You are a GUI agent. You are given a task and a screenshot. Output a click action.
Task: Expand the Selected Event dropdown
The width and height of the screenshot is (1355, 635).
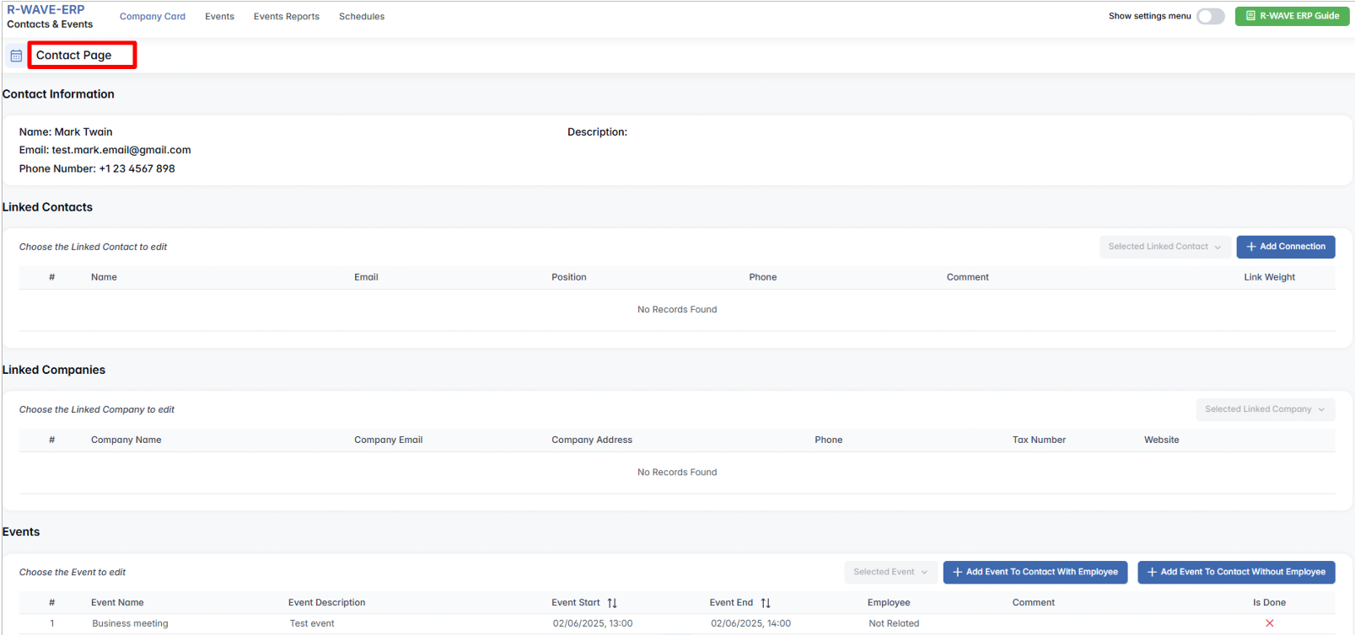tap(890, 572)
